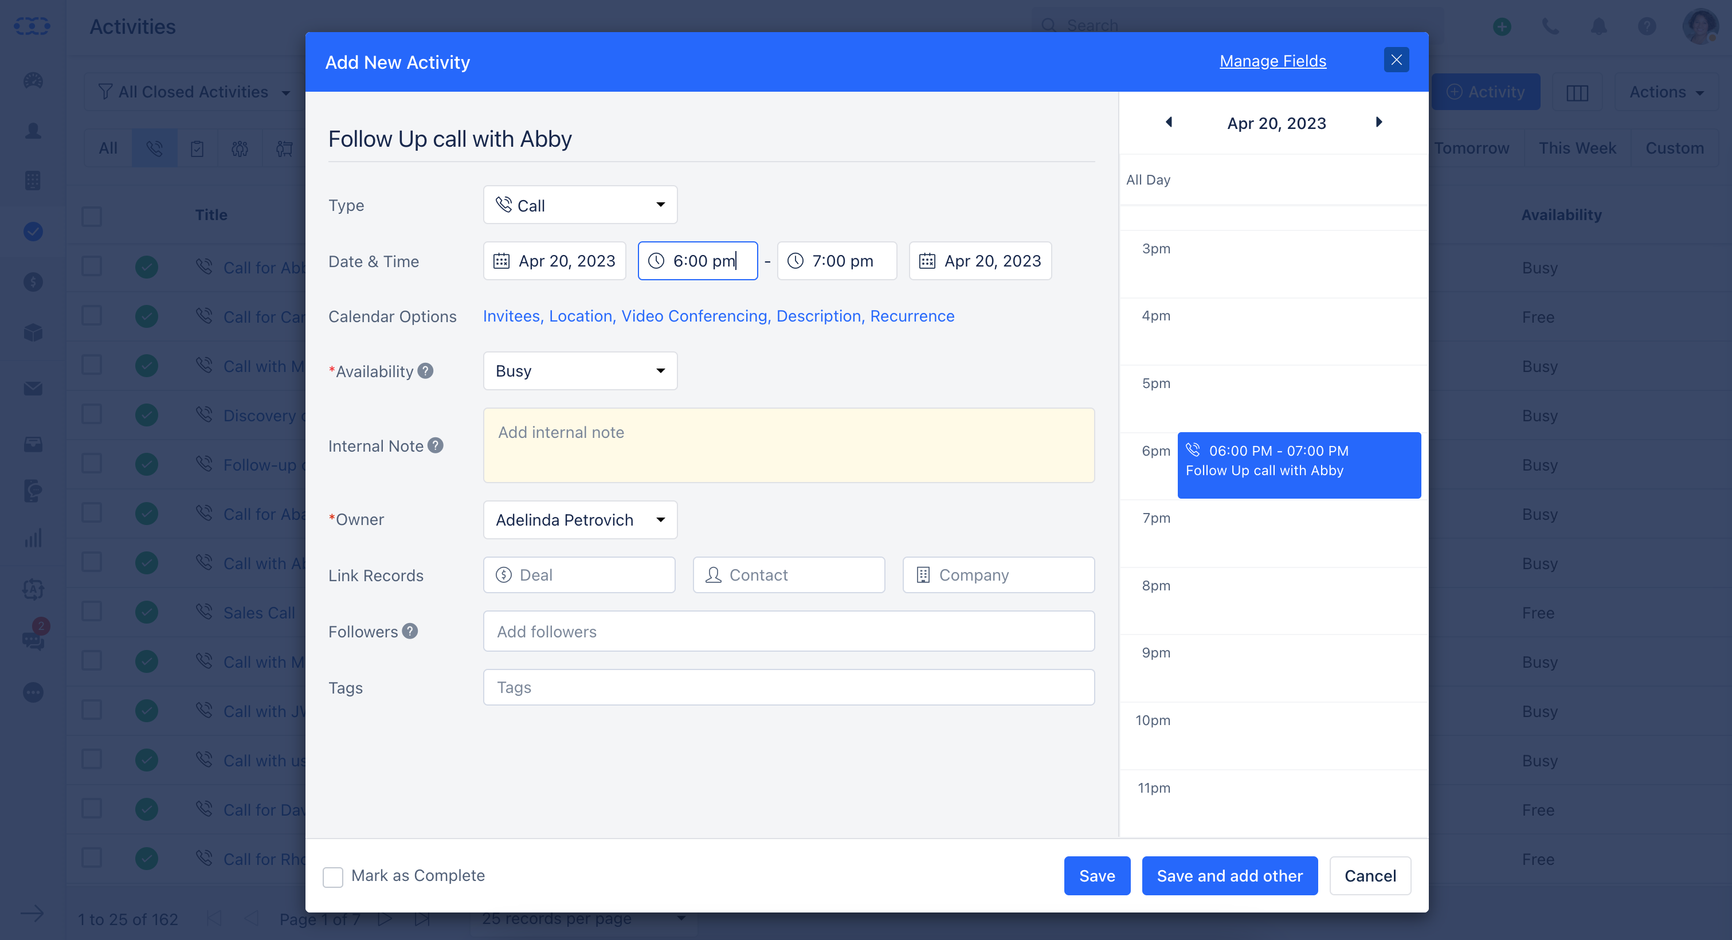Screen dimensions: 1732x940
Task: Open the Owner dropdown Adelinda Petrovich
Action: (x=579, y=520)
